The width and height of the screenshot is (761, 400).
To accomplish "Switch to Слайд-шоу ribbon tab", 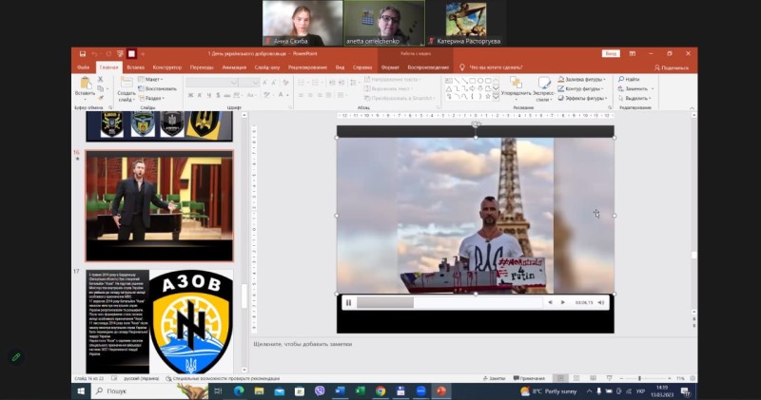I will pos(267,67).
